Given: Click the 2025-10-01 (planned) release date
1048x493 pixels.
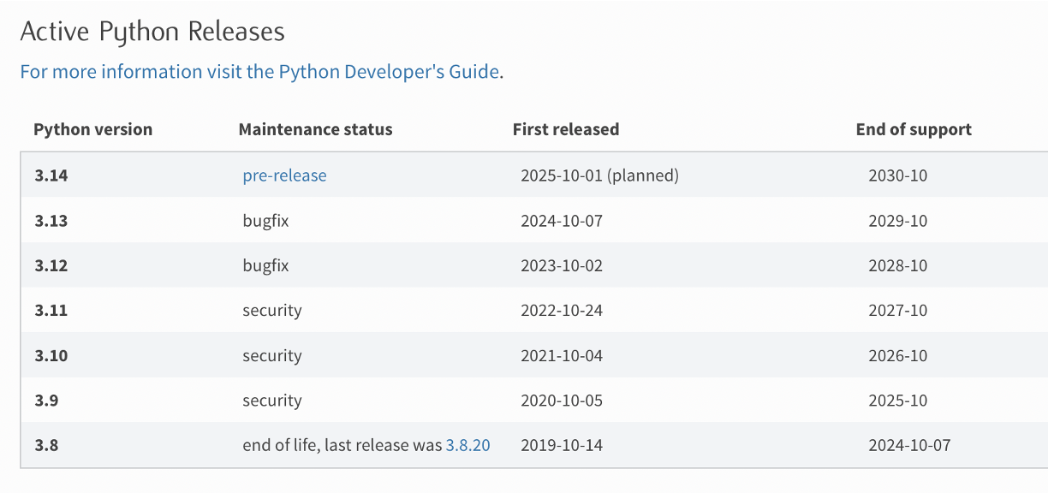Looking at the screenshot, I should point(599,175).
